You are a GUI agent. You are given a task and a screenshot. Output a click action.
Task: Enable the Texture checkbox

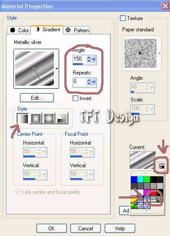pyautogui.click(x=123, y=18)
